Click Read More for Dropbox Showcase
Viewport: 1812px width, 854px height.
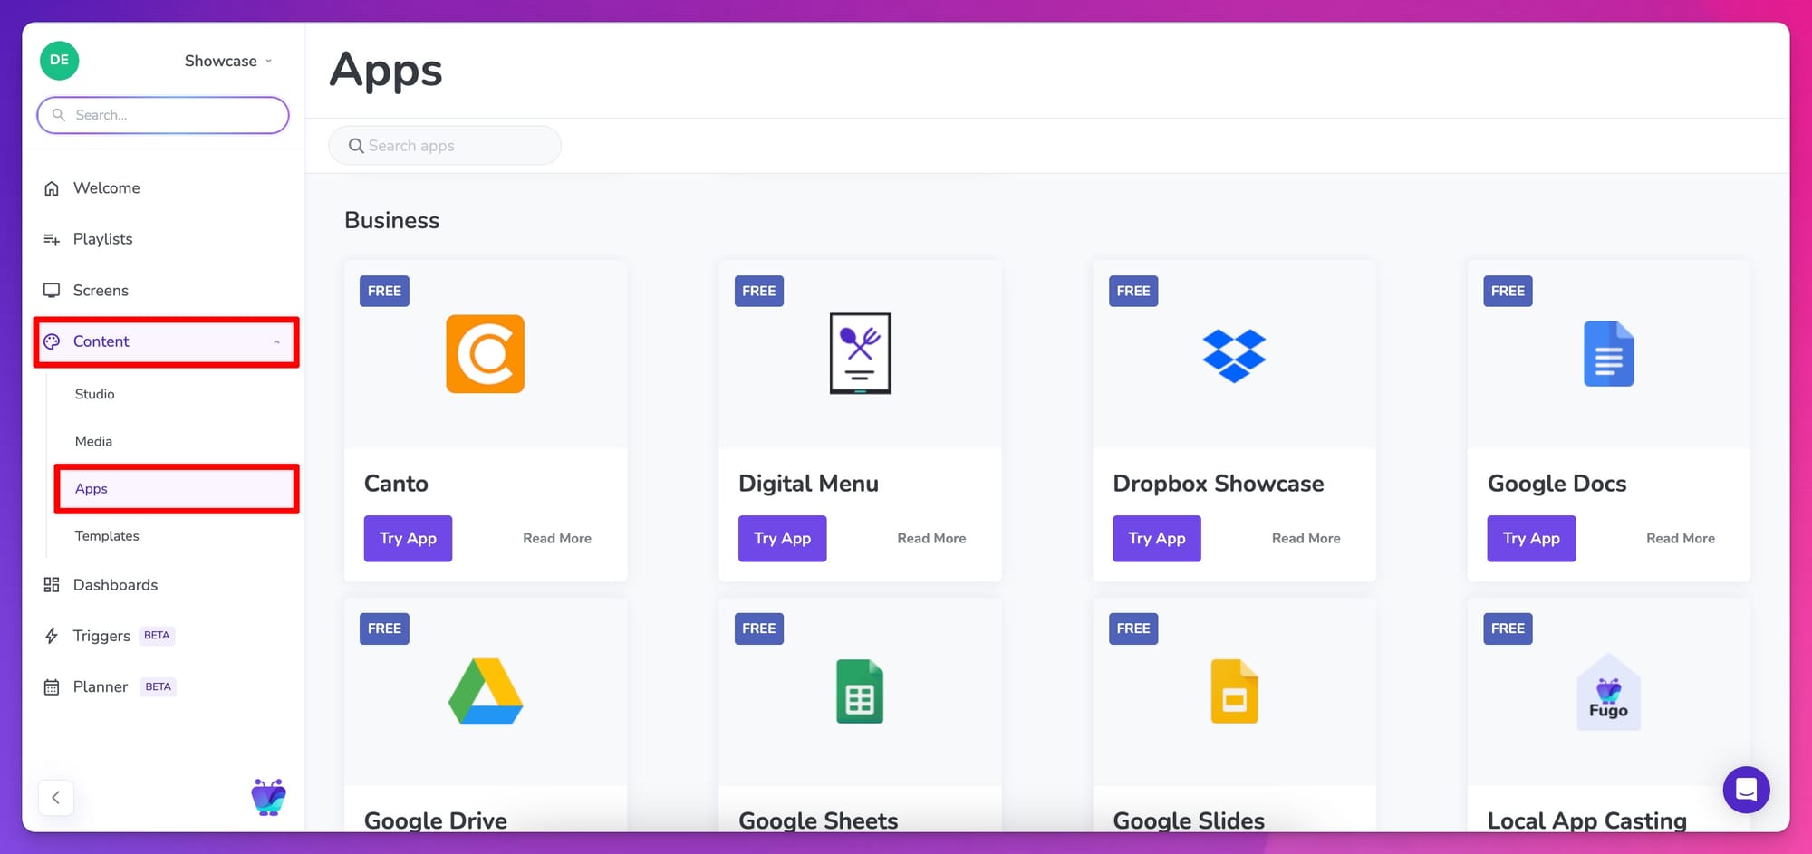click(1306, 538)
